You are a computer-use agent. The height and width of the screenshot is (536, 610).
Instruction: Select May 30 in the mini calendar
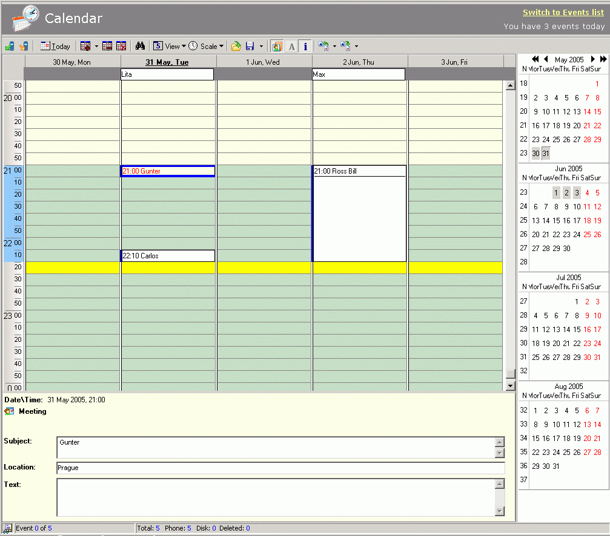point(535,154)
